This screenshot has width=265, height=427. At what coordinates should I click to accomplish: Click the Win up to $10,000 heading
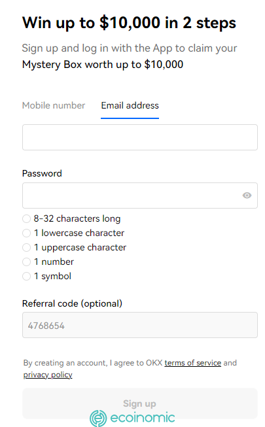pos(129,23)
